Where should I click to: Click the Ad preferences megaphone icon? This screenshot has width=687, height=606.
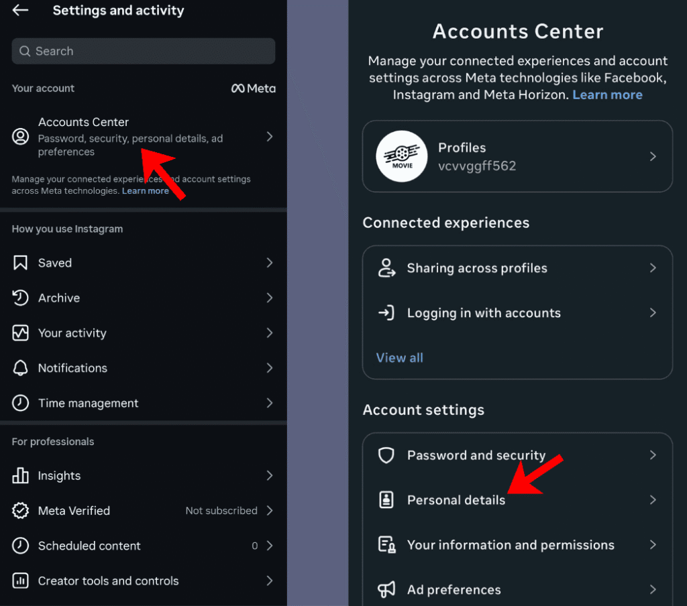(x=386, y=590)
